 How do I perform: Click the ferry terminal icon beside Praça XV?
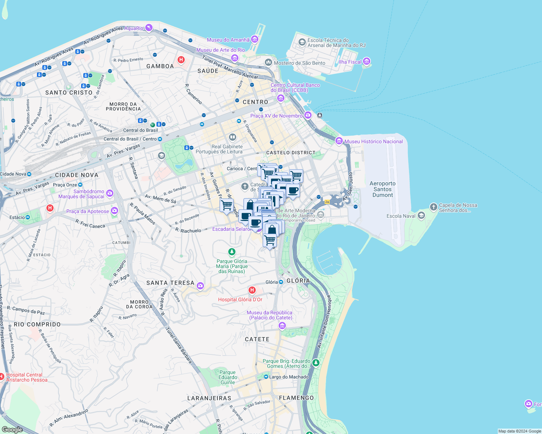tap(320, 115)
